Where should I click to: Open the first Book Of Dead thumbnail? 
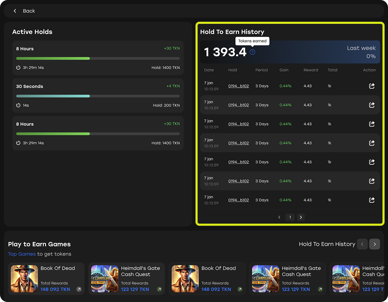(24, 279)
